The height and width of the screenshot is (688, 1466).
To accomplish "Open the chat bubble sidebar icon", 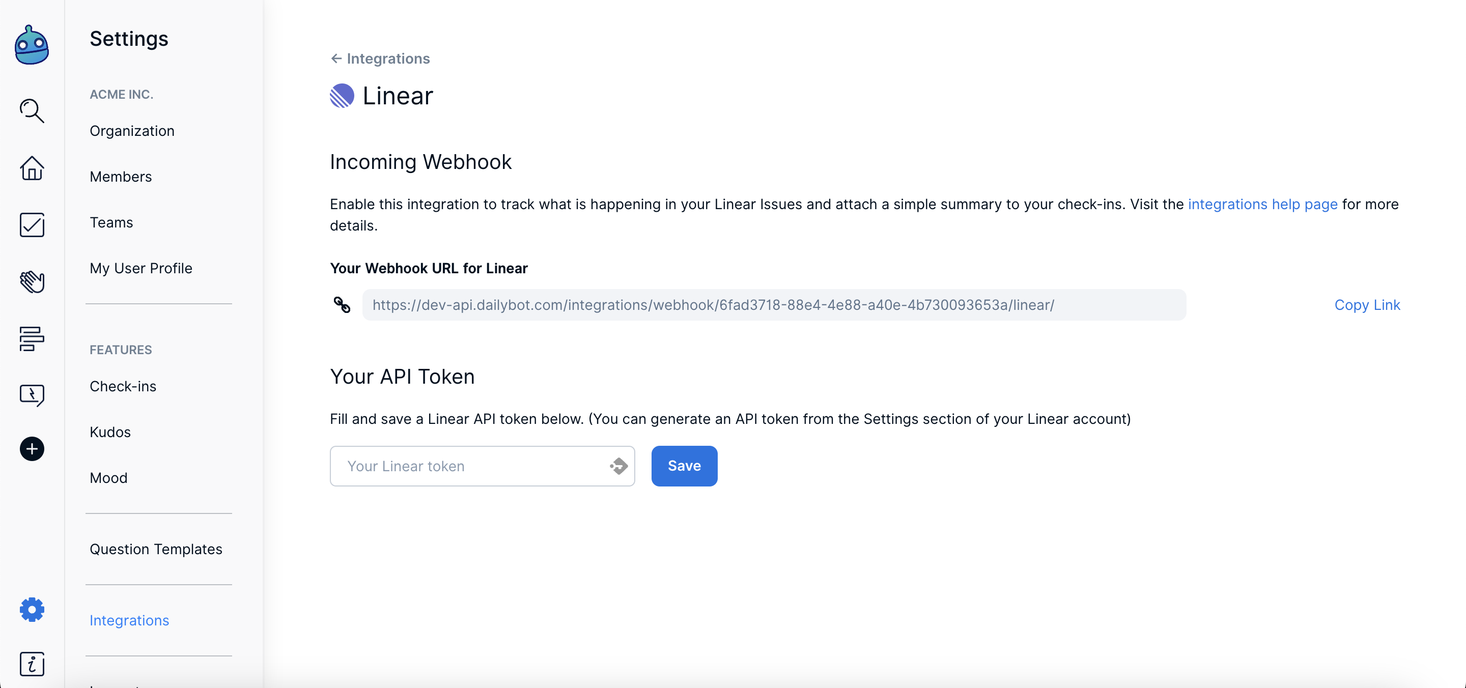I will (32, 395).
